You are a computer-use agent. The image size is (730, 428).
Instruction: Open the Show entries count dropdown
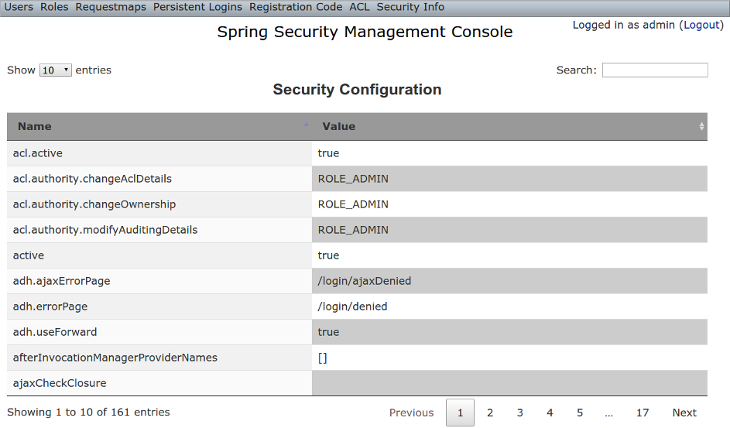tap(56, 70)
